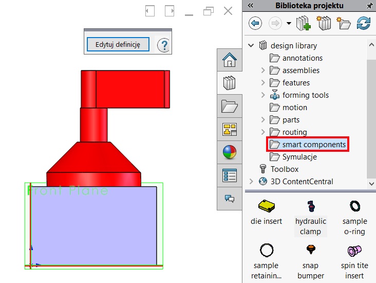Screen dimensions: 376x283
Task: Select the motion folder
Action: (295, 108)
